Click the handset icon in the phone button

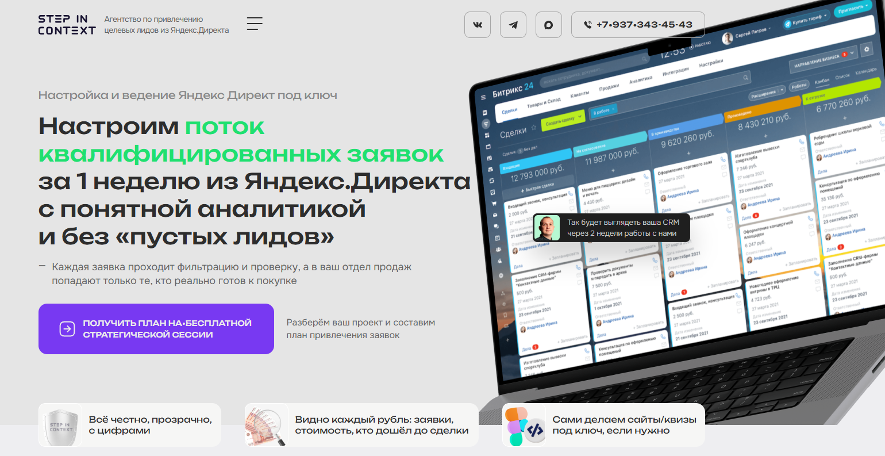tap(588, 25)
